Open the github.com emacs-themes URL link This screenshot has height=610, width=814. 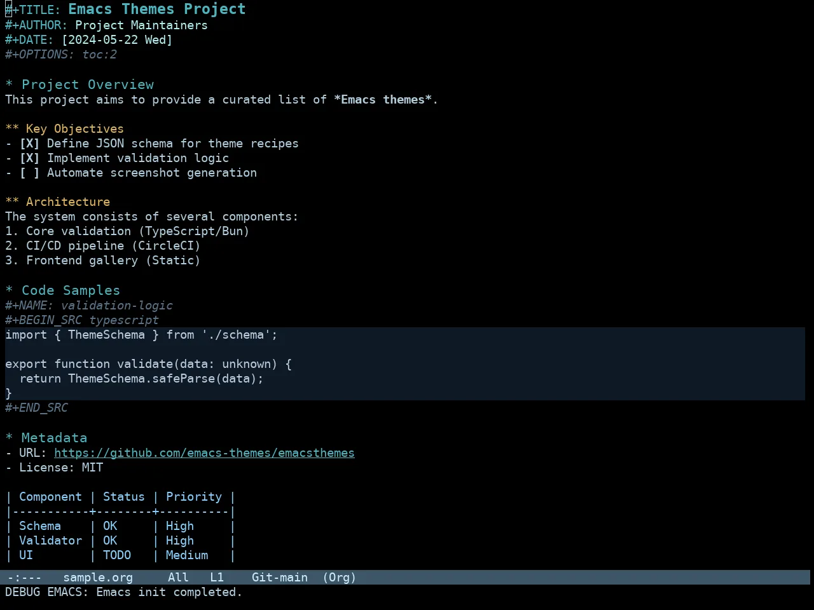(204, 453)
